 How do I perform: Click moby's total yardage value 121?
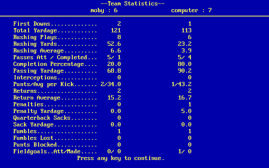coord(116,30)
